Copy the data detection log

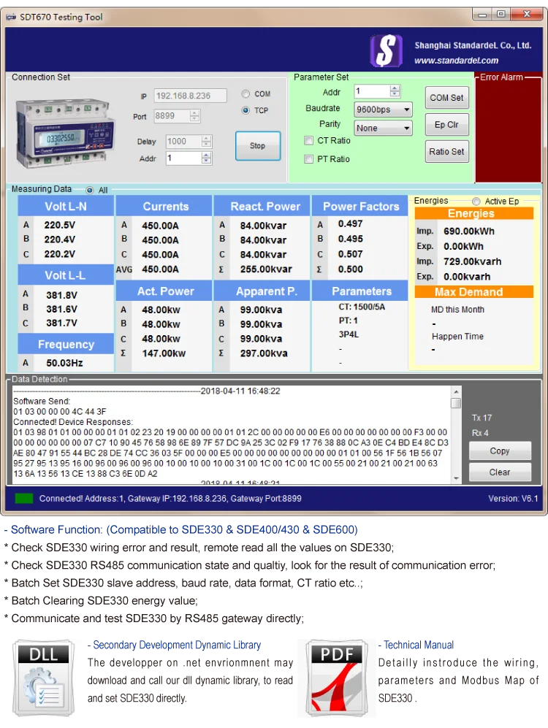[500, 451]
